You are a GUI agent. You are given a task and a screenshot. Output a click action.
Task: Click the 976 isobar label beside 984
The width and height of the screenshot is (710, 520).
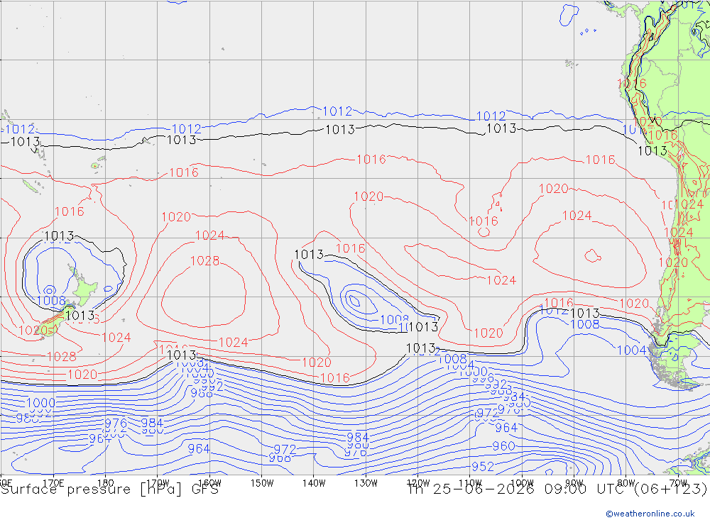(116, 424)
